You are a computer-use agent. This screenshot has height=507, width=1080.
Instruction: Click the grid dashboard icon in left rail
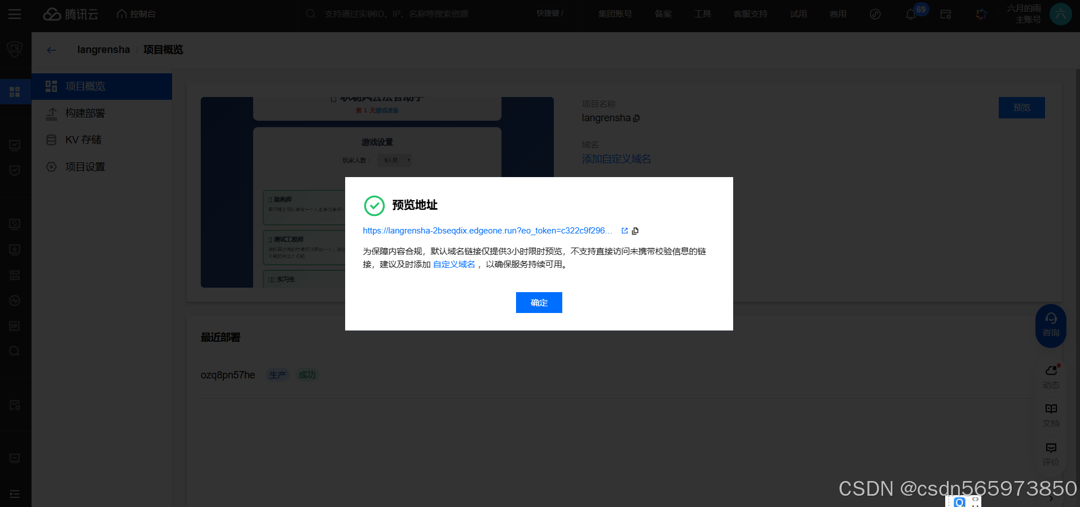(x=15, y=91)
